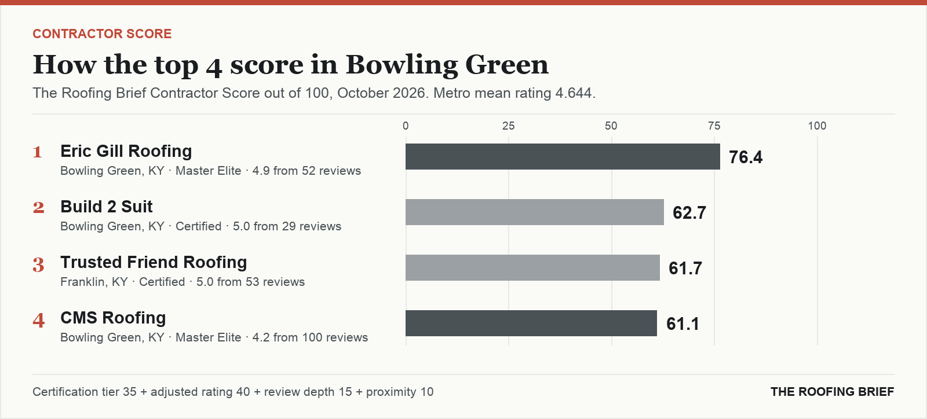Click the rank number 4
Screen dimensions: 927x419
38,320
